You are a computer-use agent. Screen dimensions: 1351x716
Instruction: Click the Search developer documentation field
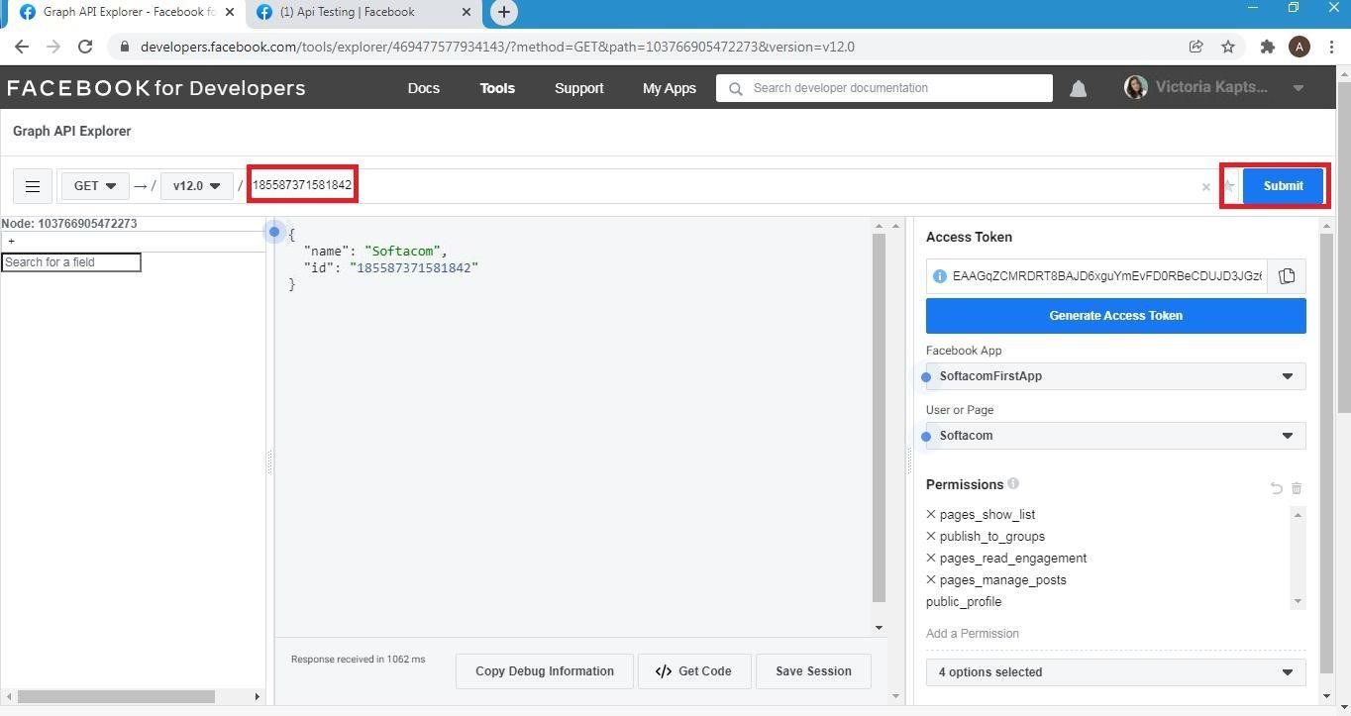pyautogui.click(x=883, y=88)
